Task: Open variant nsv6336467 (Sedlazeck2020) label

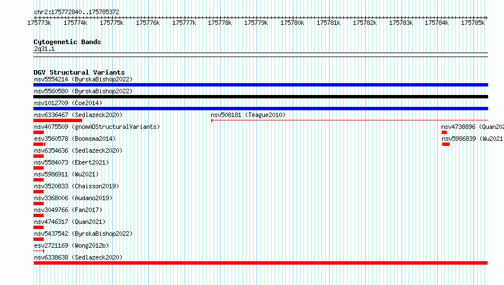Action: [78, 115]
